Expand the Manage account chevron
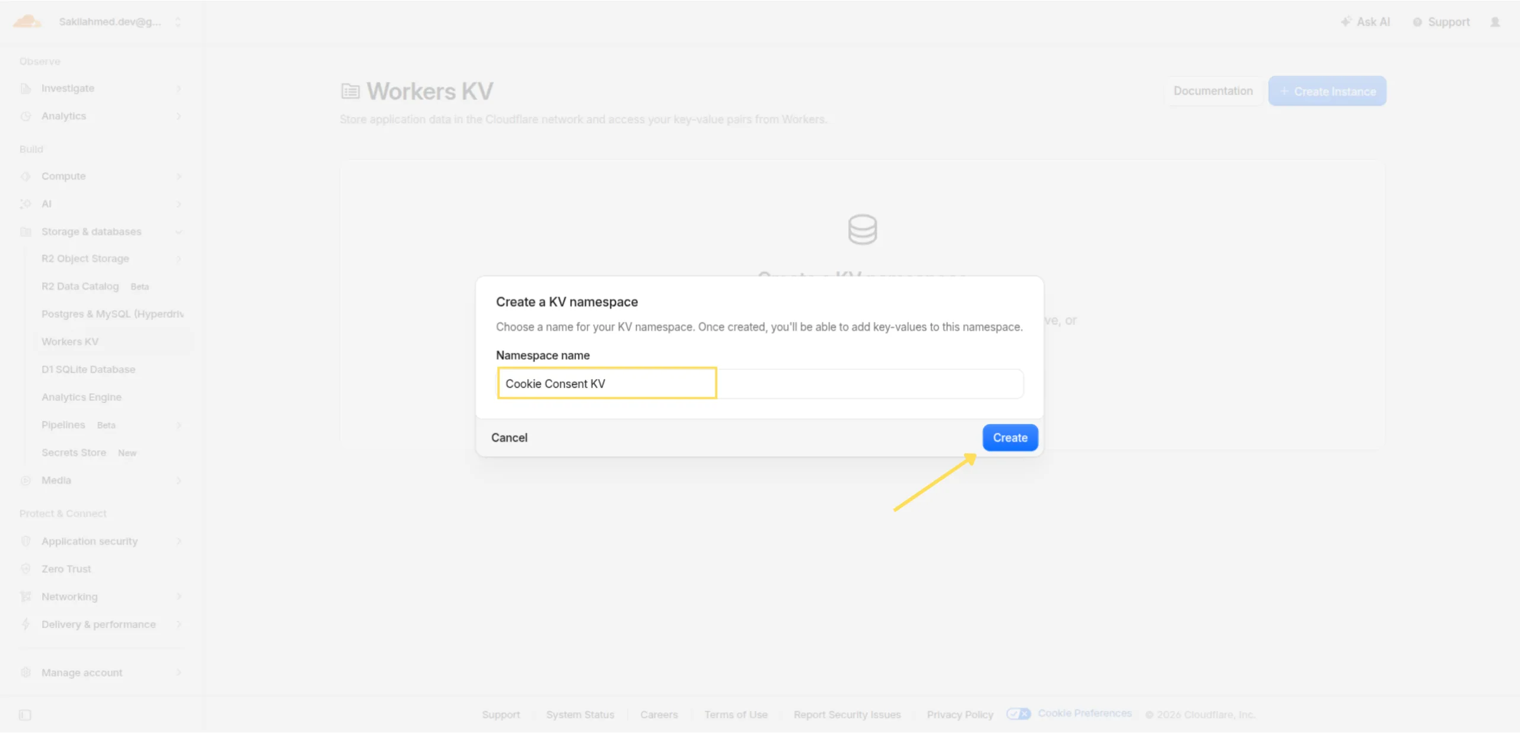The width and height of the screenshot is (1520, 733). (179, 673)
